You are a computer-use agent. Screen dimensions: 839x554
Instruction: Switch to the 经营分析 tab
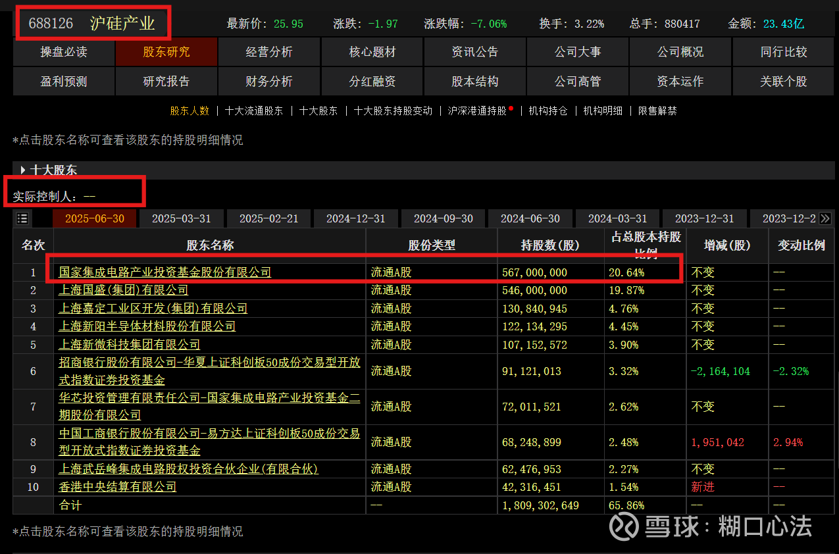pos(269,52)
